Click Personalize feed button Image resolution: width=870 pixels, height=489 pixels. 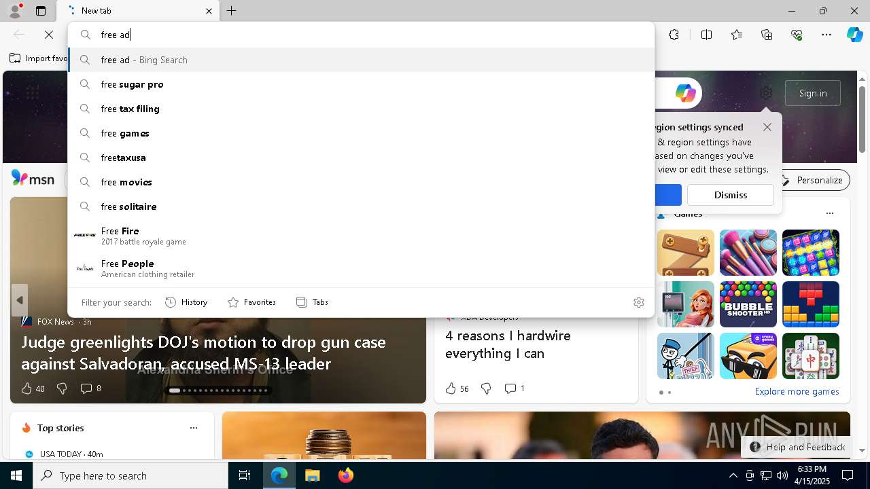pos(812,180)
